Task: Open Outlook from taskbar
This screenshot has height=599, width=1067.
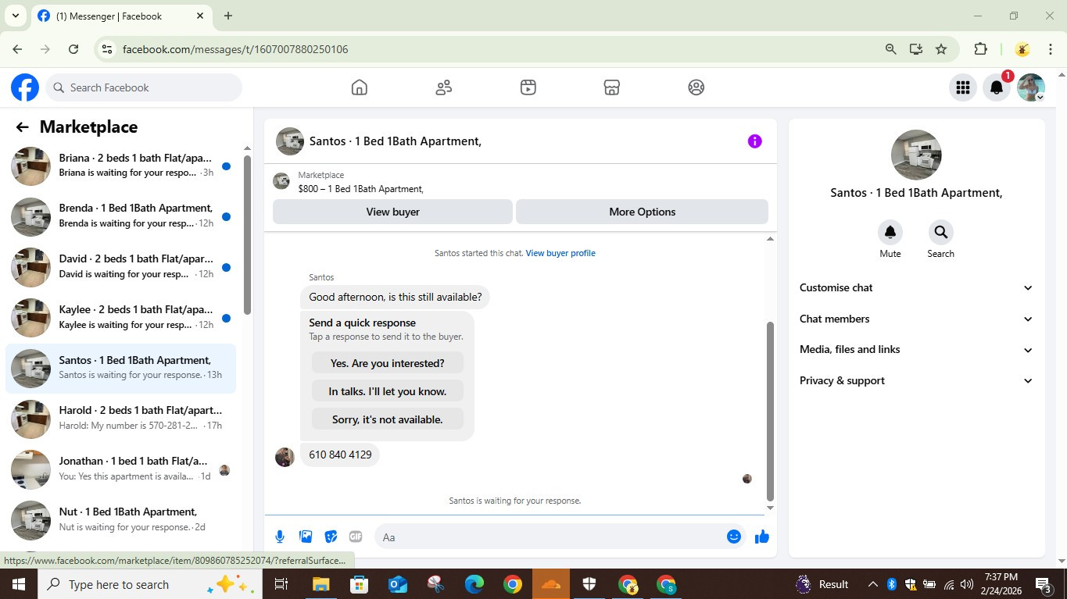Action: click(x=398, y=584)
